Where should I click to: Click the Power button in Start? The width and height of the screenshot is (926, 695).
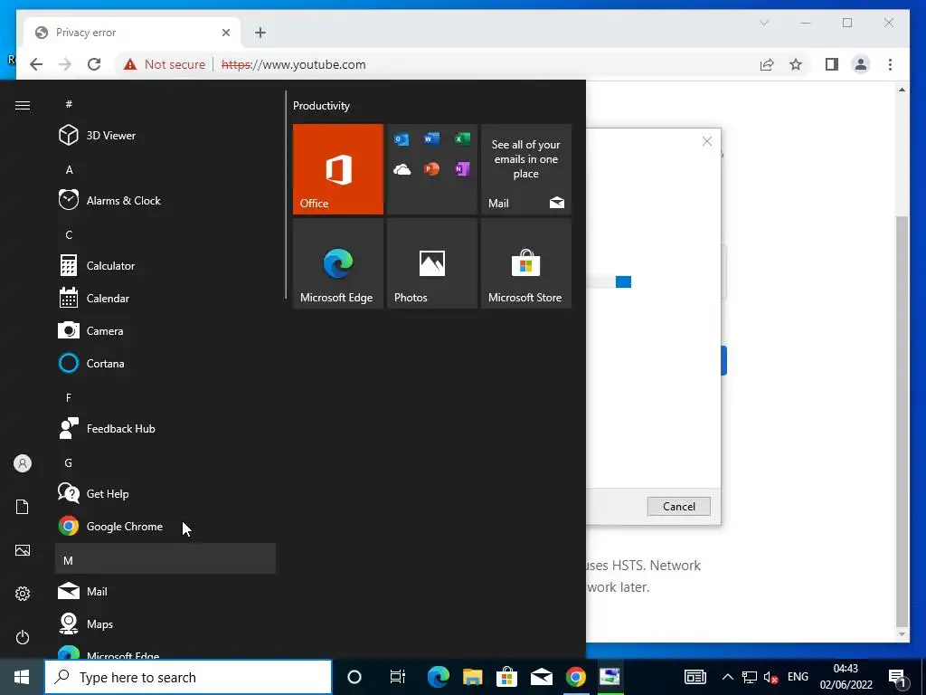23,637
